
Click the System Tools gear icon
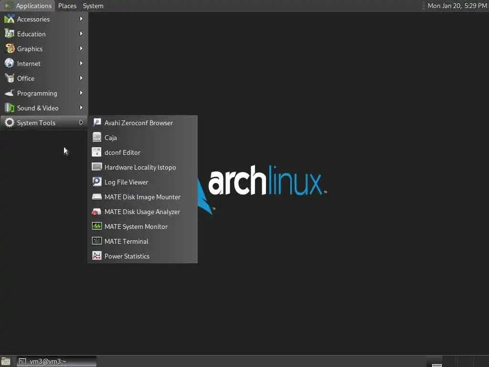click(x=10, y=123)
